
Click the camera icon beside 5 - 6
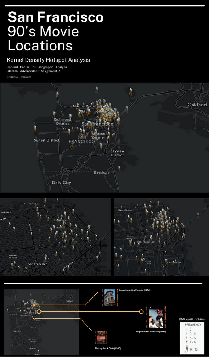(187, 338)
